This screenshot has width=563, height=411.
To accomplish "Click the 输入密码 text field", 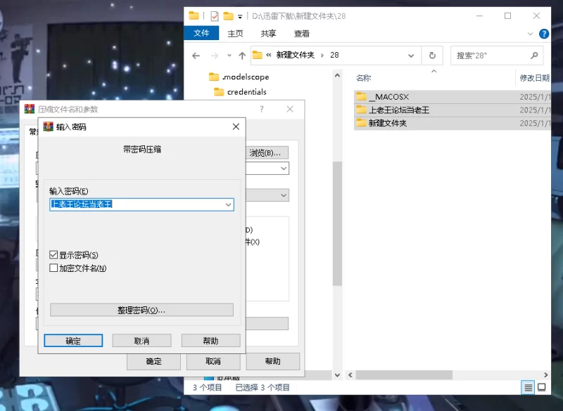I will pyautogui.click(x=134, y=204).
